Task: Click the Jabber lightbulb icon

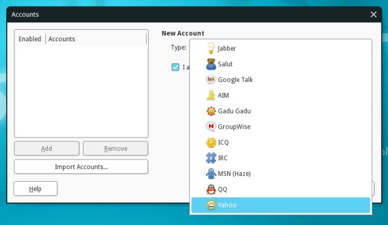Action: pos(211,49)
